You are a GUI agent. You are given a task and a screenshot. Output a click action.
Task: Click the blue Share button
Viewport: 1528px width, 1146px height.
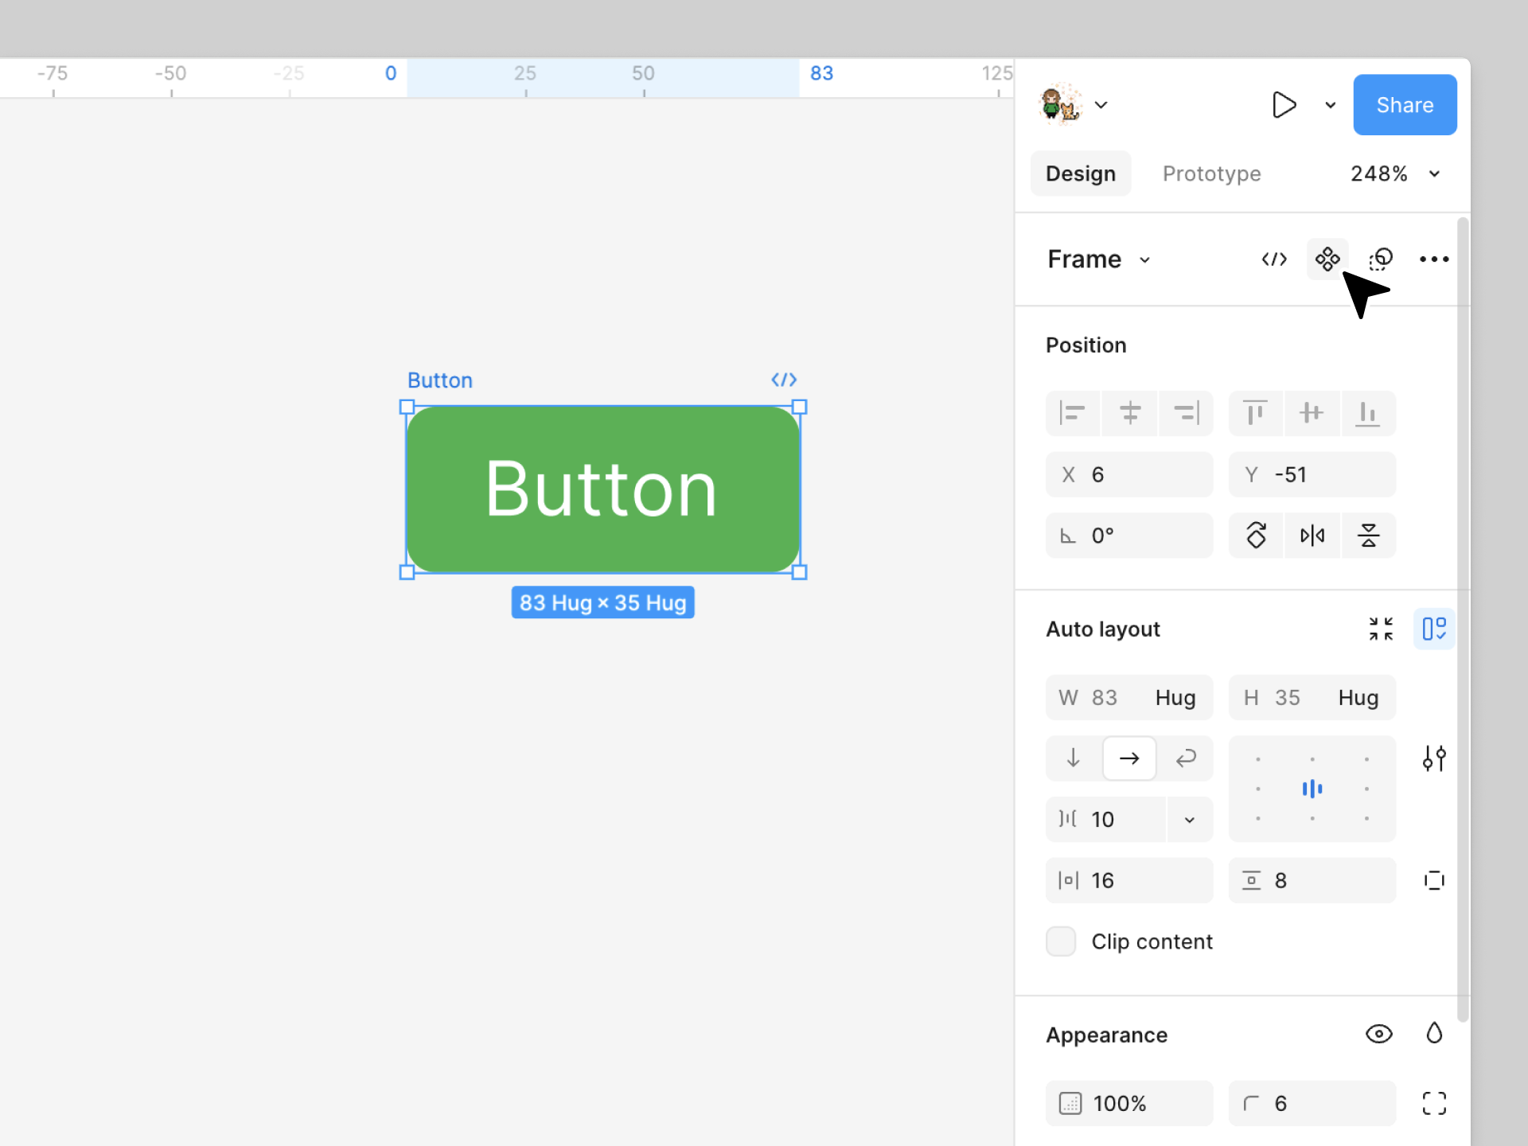click(x=1404, y=105)
